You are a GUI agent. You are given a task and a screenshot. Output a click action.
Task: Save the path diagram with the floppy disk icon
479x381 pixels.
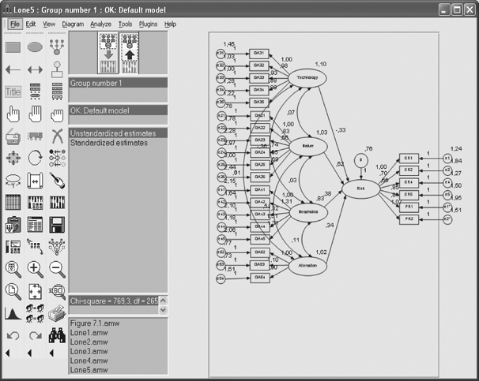click(x=57, y=225)
